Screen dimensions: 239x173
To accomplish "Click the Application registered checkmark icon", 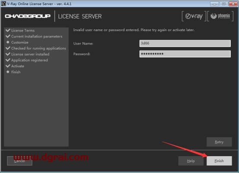I will (8, 60).
